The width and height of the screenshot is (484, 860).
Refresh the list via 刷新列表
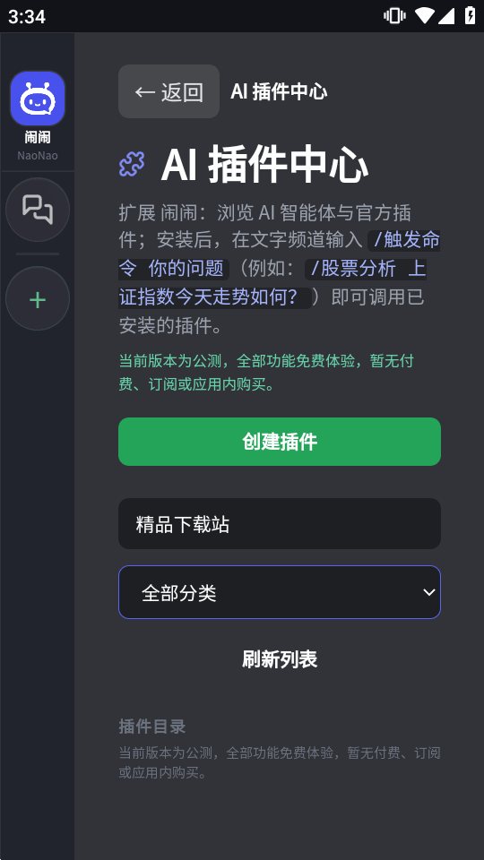(280, 659)
